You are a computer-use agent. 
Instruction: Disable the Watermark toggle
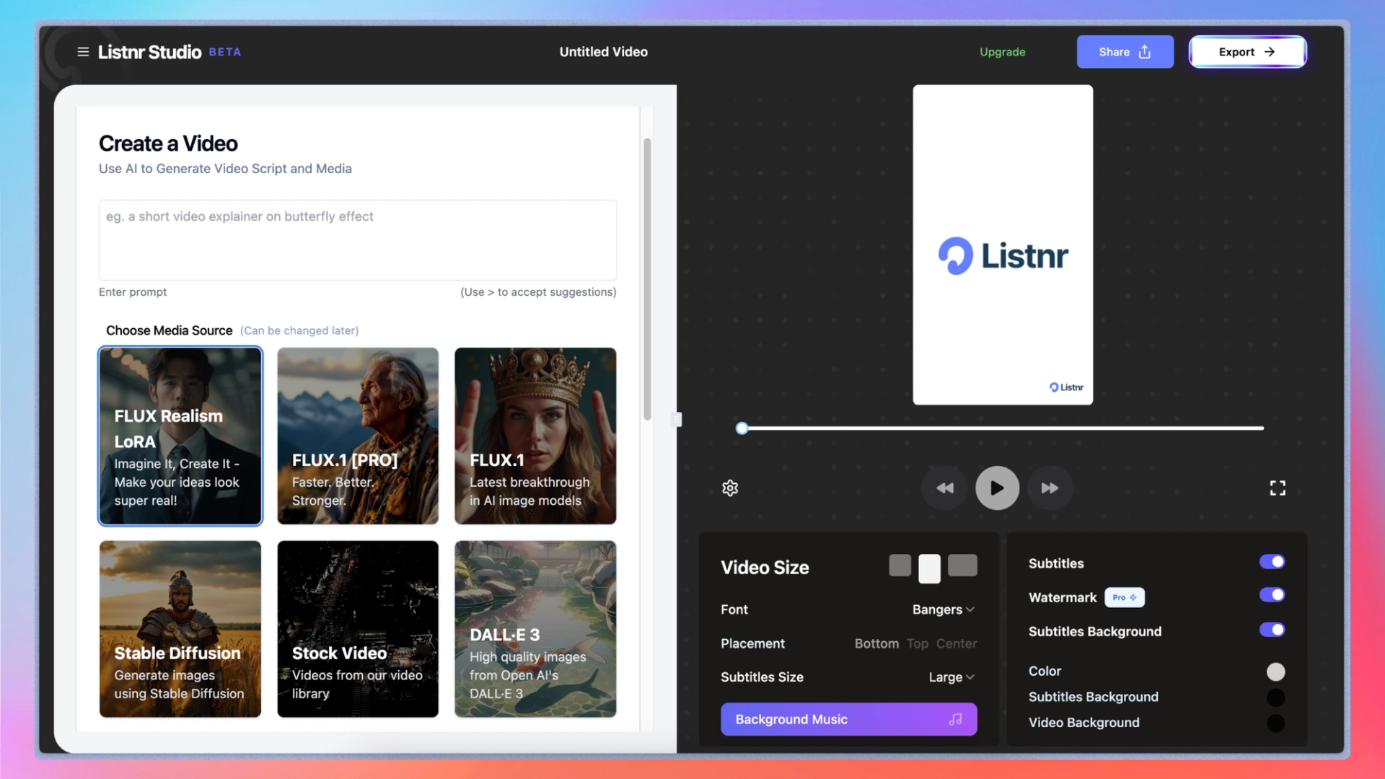coord(1272,595)
